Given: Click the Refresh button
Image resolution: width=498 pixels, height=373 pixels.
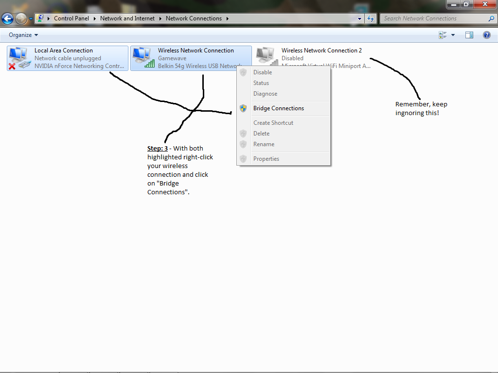Looking at the screenshot, I should [370, 19].
